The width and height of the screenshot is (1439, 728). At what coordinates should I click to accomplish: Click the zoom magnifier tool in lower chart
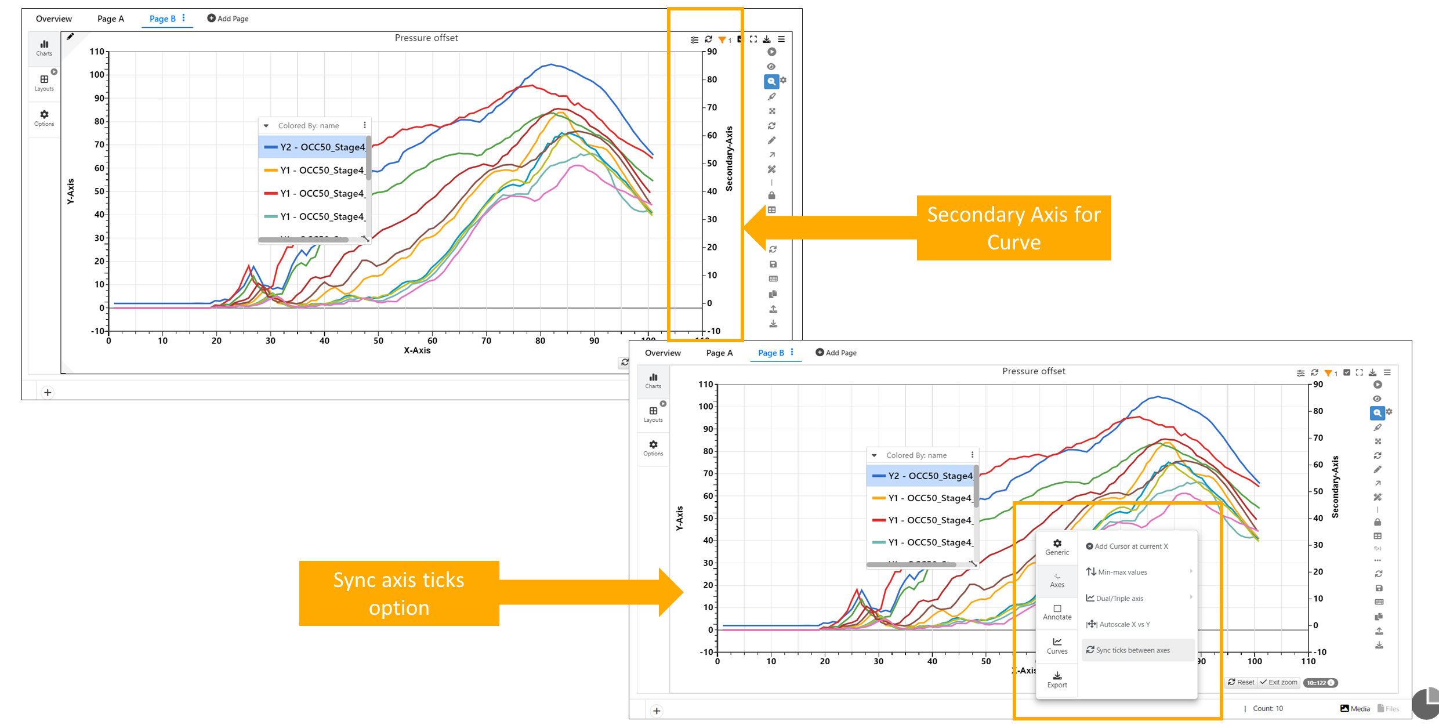tap(1377, 413)
